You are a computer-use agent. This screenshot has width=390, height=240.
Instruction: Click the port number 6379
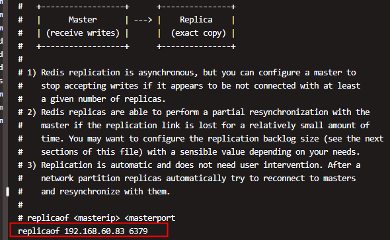click(138, 231)
